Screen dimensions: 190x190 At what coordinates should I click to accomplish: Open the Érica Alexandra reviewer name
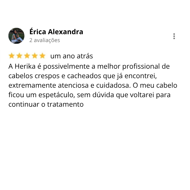[56, 32]
